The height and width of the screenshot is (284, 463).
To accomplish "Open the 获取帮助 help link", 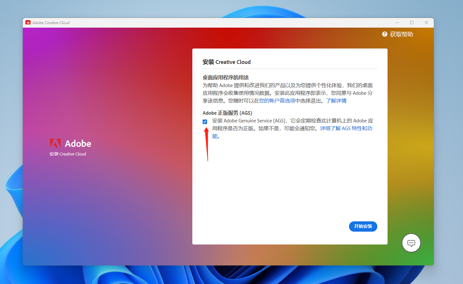I will [401, 34].
